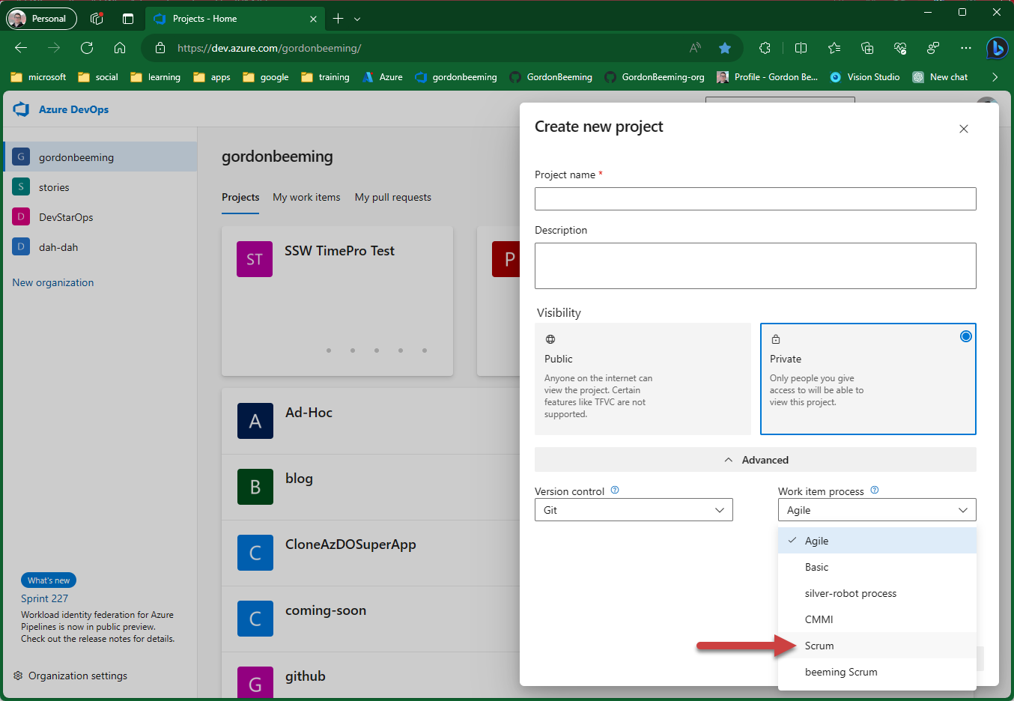Viewport: 1014px width, 701px height.
Task: Click the Azure DevOps logo icon
Action: click(21, 109)
